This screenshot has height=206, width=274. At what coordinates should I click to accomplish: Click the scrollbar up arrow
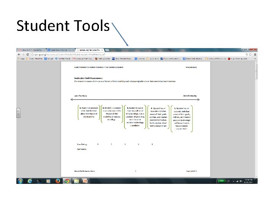[256, 62]
